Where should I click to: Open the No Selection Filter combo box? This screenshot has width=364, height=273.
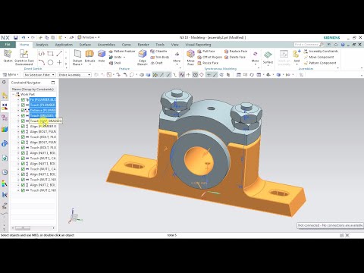pyautogui.click(x=39, y=75)
